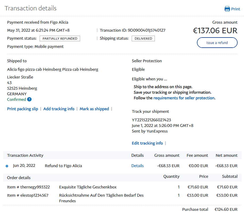Click the Print link text

235,9
